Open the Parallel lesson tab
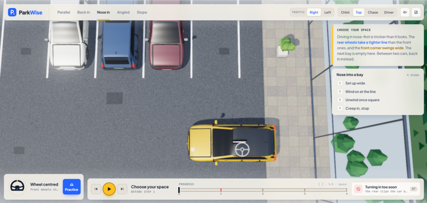The width and height of the screenshot is (427, 203). coord(64,12)
